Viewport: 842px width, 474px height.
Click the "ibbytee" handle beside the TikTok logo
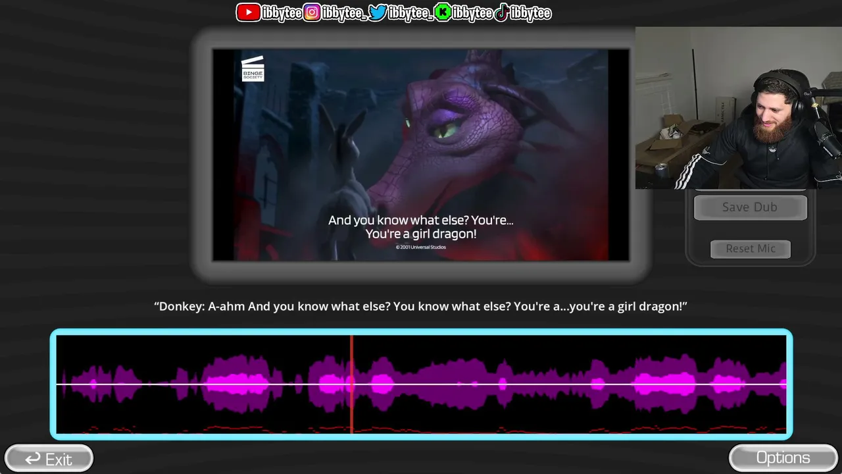(x=530, y=13)
